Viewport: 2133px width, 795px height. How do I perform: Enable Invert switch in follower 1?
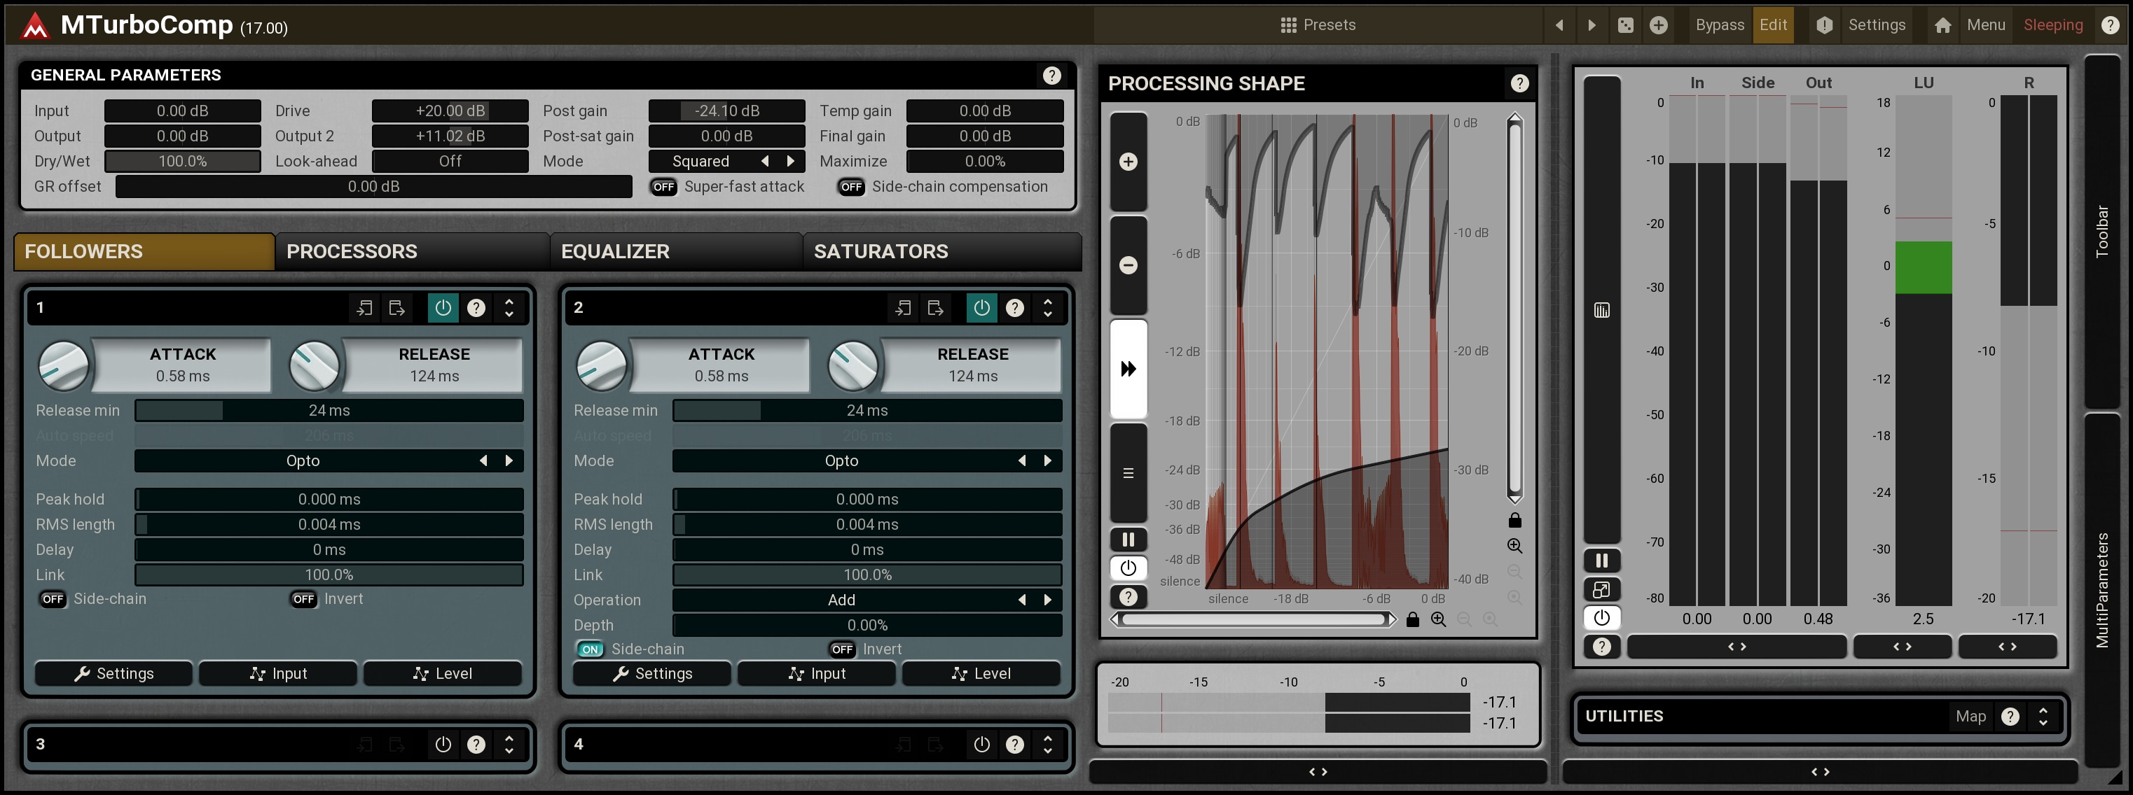(x=304, y=599)
